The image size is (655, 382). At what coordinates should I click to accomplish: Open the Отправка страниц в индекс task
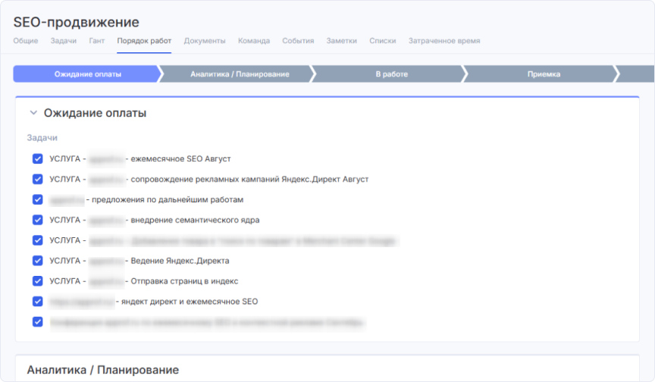tap(184, 281)
